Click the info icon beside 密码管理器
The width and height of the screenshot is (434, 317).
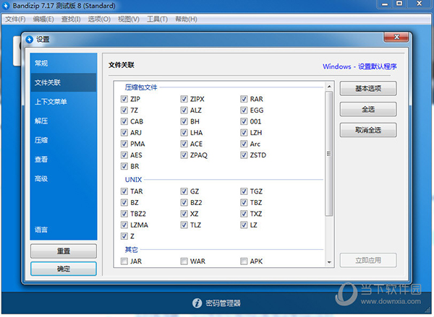click(197, 303)
